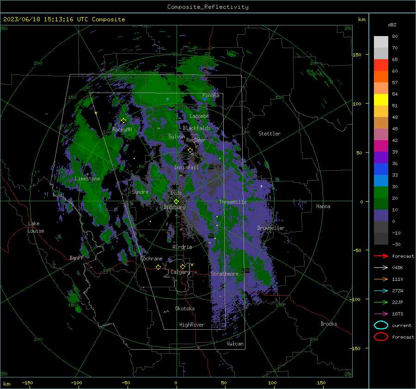Click the Calgary label
416x389 pixels.
tap(180, 272)
